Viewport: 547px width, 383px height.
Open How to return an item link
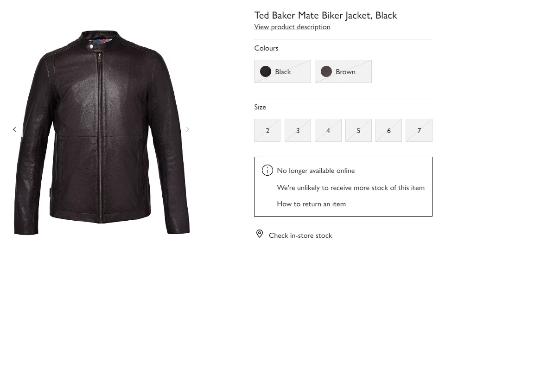tap(311, 204)
